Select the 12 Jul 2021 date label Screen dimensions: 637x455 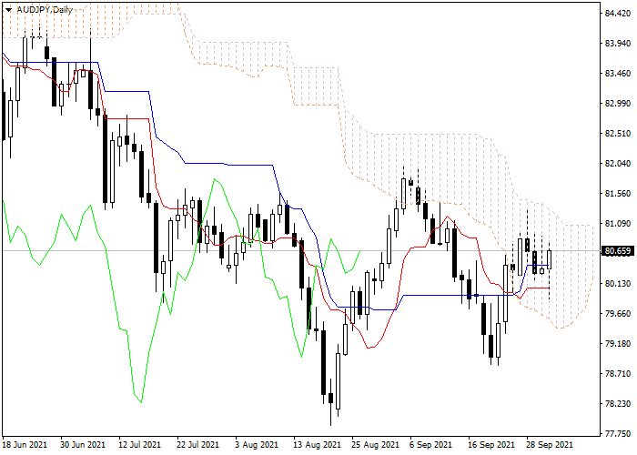click(x=140, y=444)
